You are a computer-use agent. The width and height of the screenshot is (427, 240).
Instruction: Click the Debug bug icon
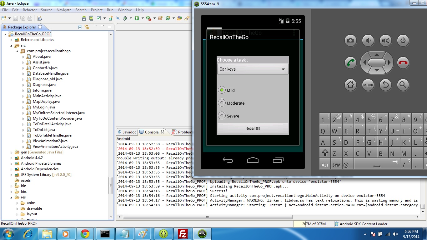click(x=125, y=18)
